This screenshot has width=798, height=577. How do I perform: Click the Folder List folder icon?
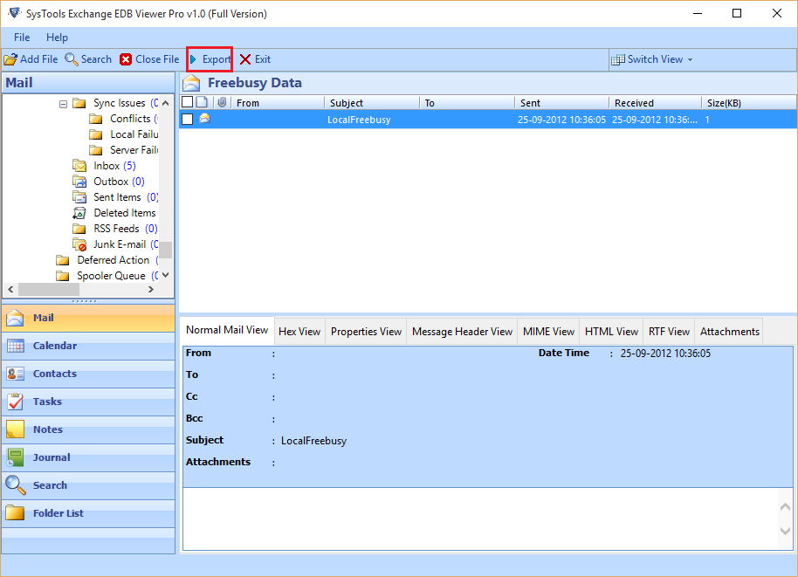click(15, 513)
